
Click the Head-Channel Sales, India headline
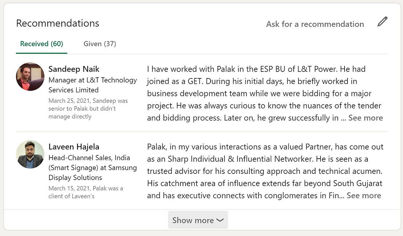[x=89, y=158]
